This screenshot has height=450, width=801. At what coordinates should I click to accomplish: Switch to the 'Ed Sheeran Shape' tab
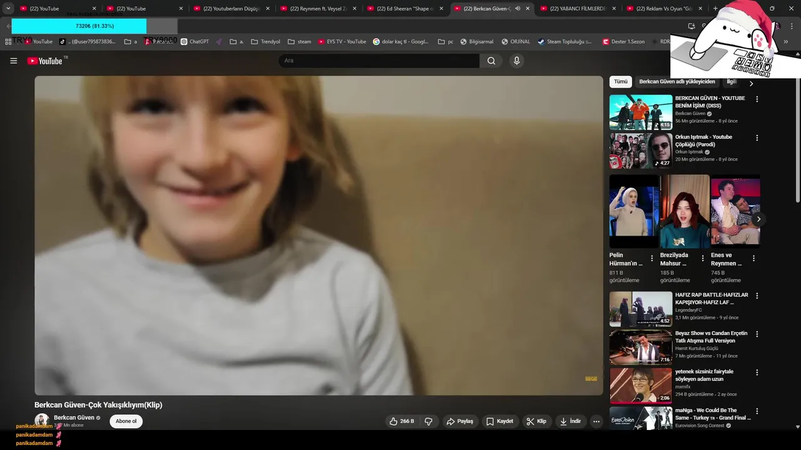(406, 9)
